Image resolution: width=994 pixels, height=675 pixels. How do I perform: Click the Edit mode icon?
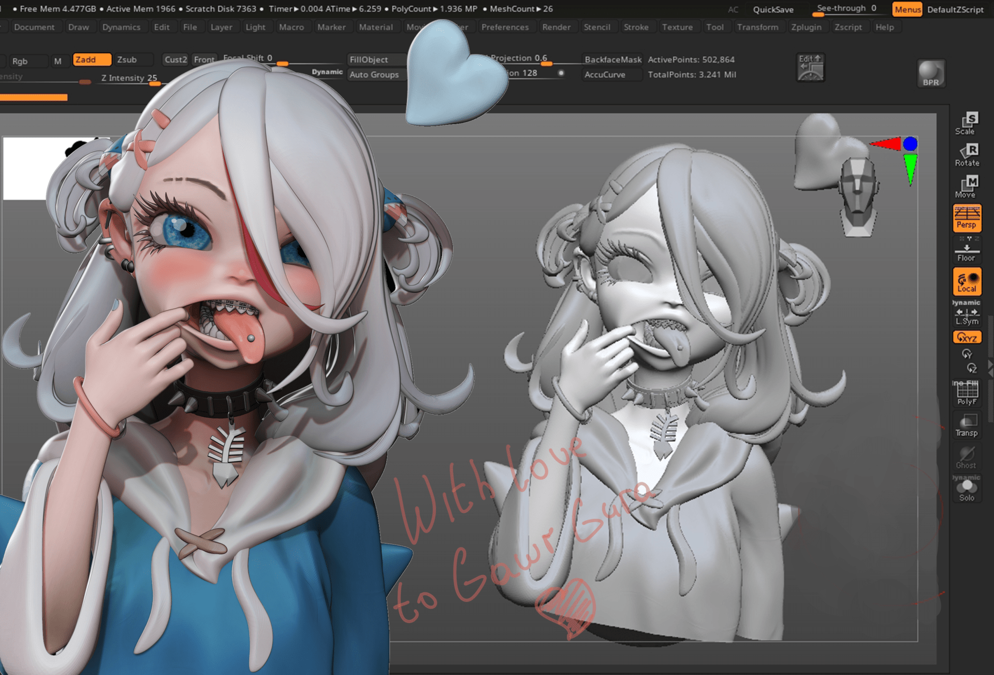(810, 67)
